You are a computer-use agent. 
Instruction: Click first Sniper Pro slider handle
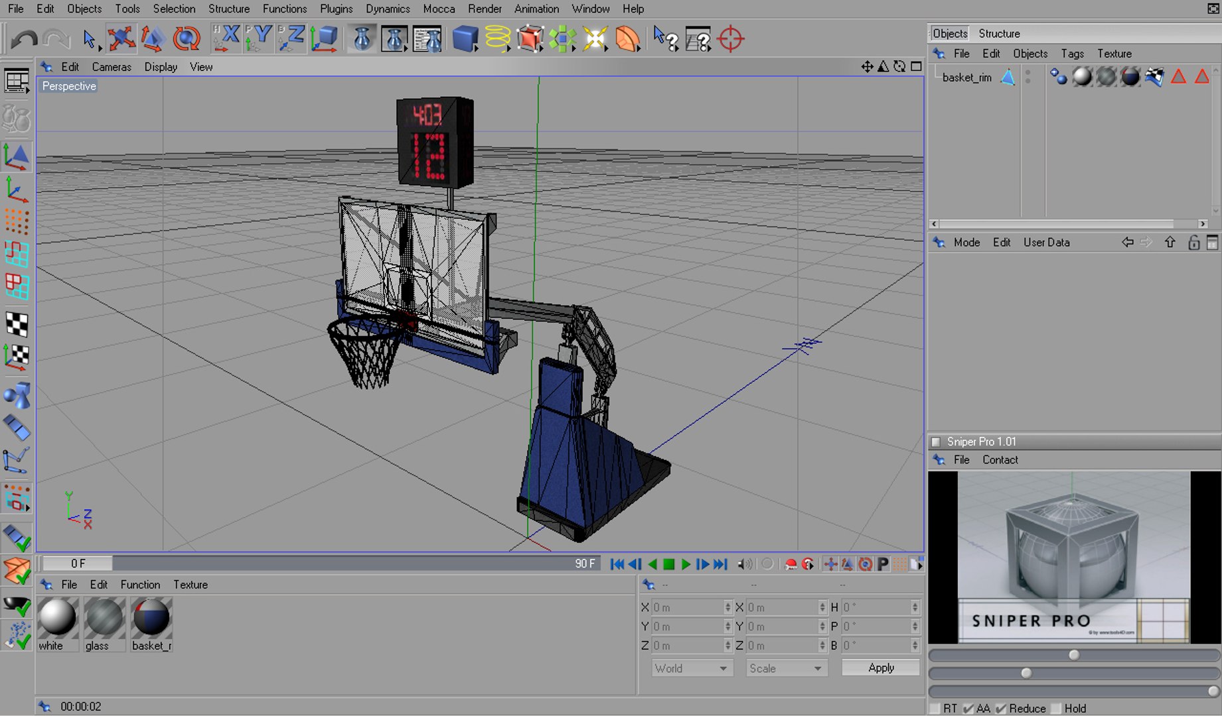tap(1074, 655)
